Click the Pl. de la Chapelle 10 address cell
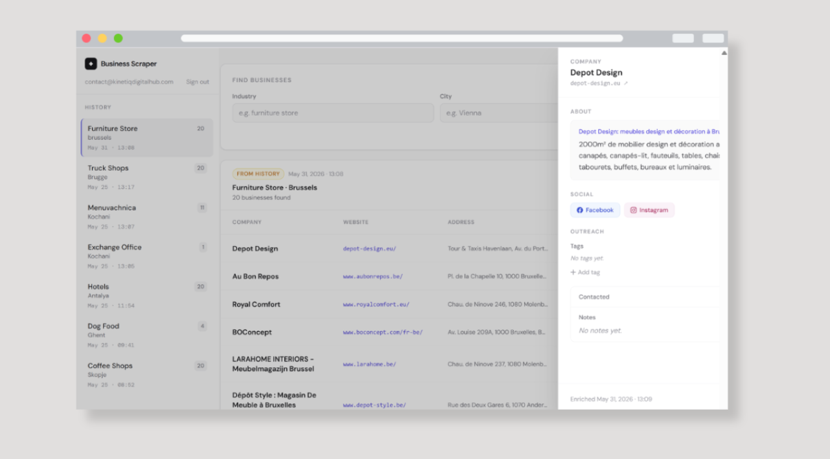The height and width of the screenshot is (459, 830). 496,276
